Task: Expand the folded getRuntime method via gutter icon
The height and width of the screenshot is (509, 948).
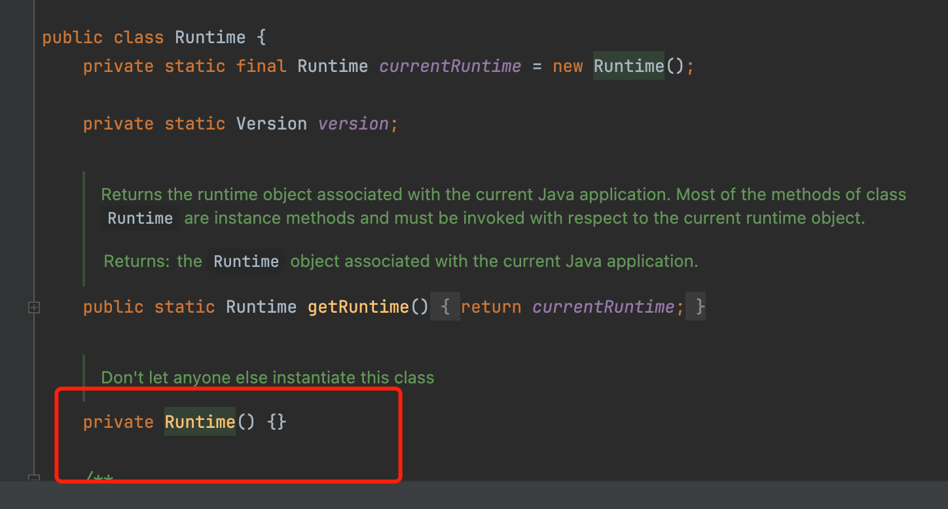Action: tap(34, 307)
